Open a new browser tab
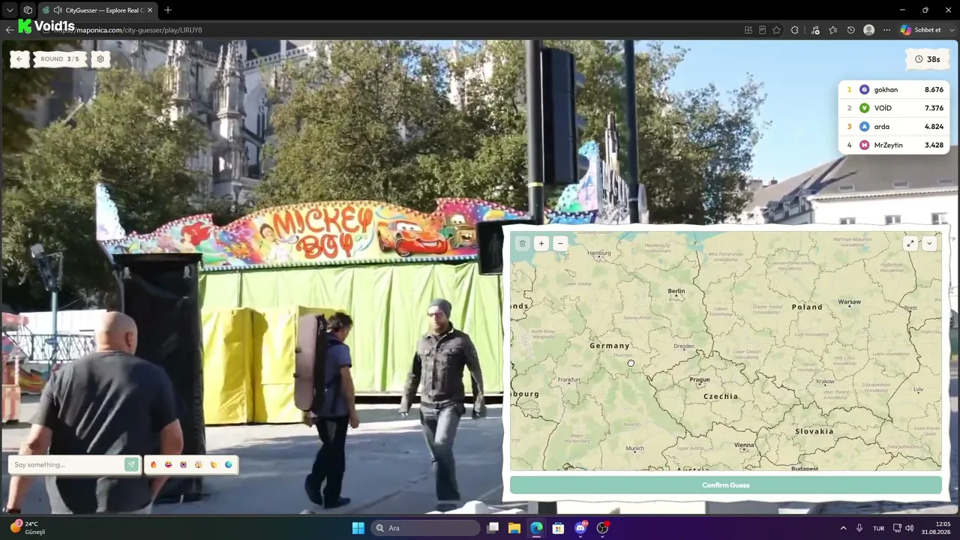Screen dimensions: 960x540 pyautogui.click(x=167, y=10)
